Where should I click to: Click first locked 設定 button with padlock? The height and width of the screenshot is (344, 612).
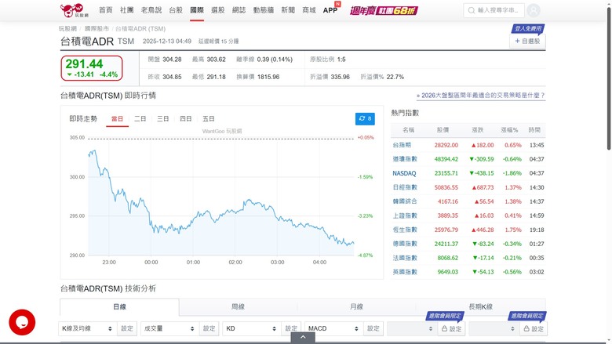(x=452, y=329)
